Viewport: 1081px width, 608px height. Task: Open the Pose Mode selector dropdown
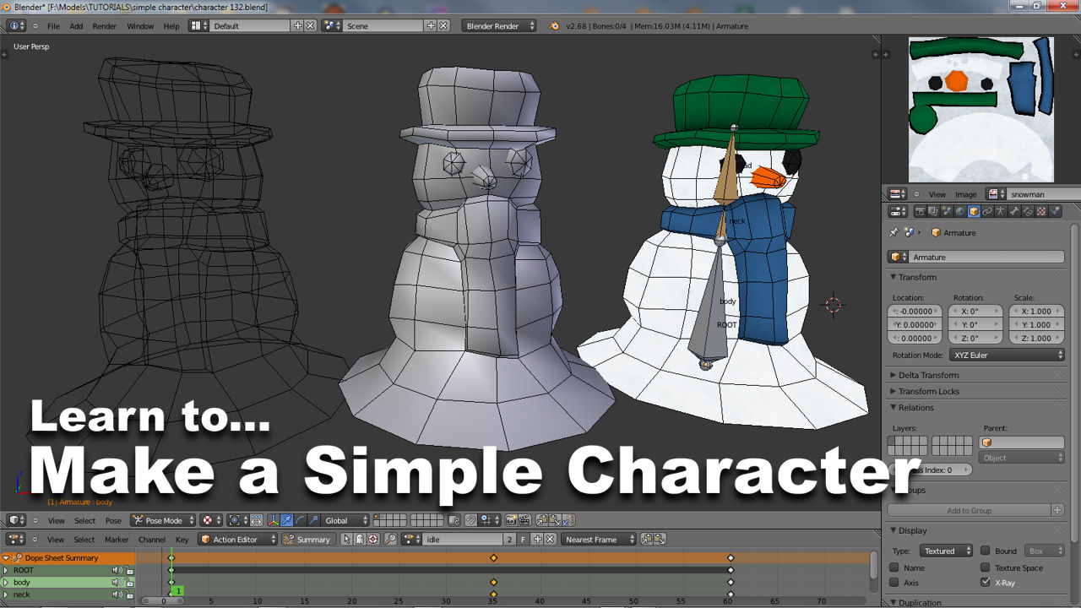tap(162, 520)
